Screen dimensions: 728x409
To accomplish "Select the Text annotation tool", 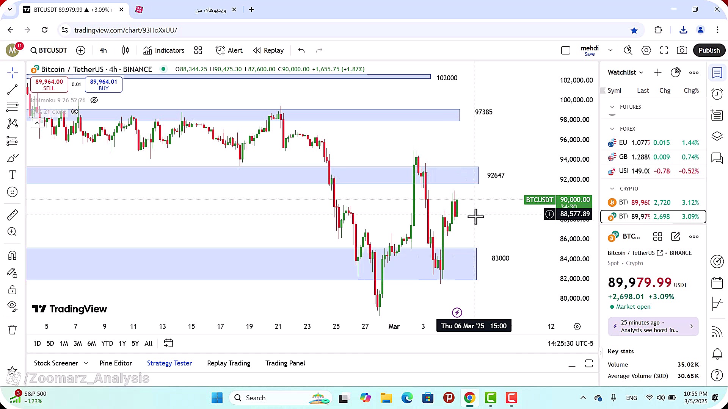I will 12,175.
